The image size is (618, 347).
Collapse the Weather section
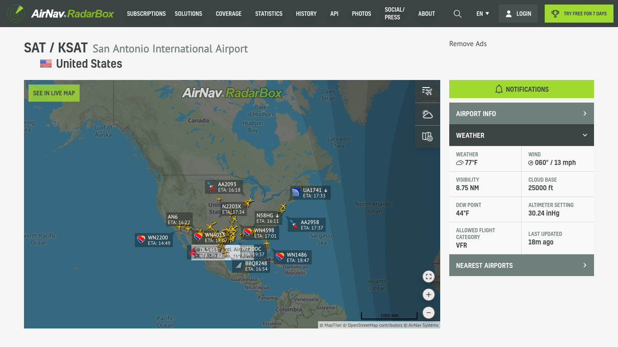pyautogui.click(x=522, y=135)
